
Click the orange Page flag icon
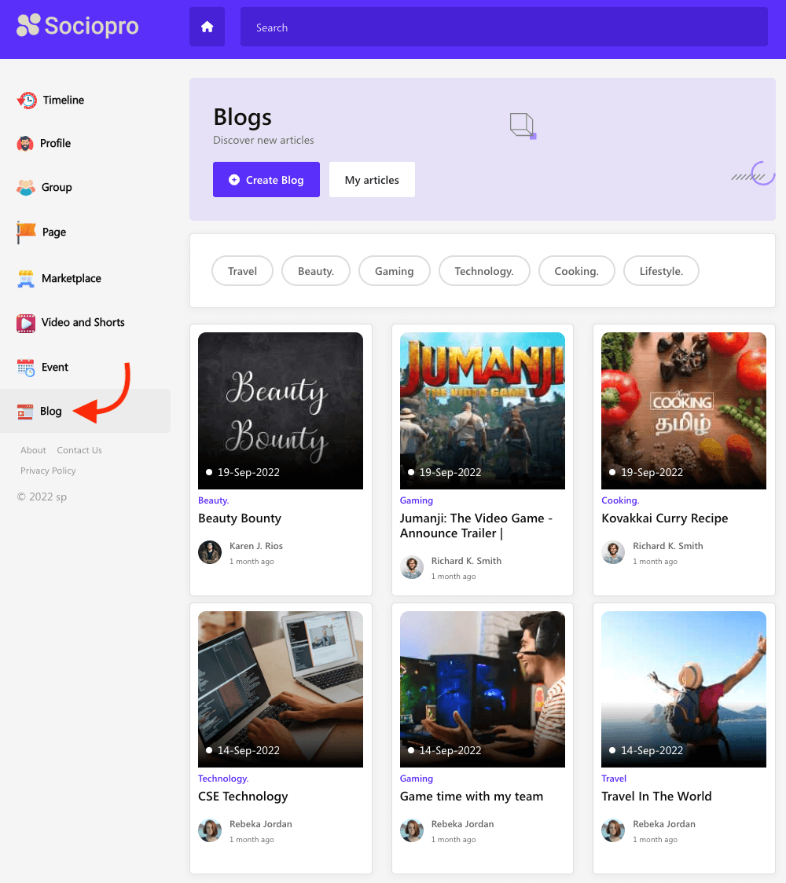pos(27,232)
